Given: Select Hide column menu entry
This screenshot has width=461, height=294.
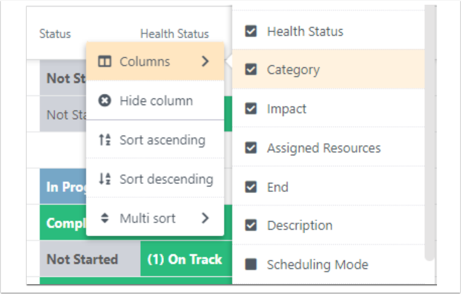Looking at the screenshot, I should click(155, 101).
